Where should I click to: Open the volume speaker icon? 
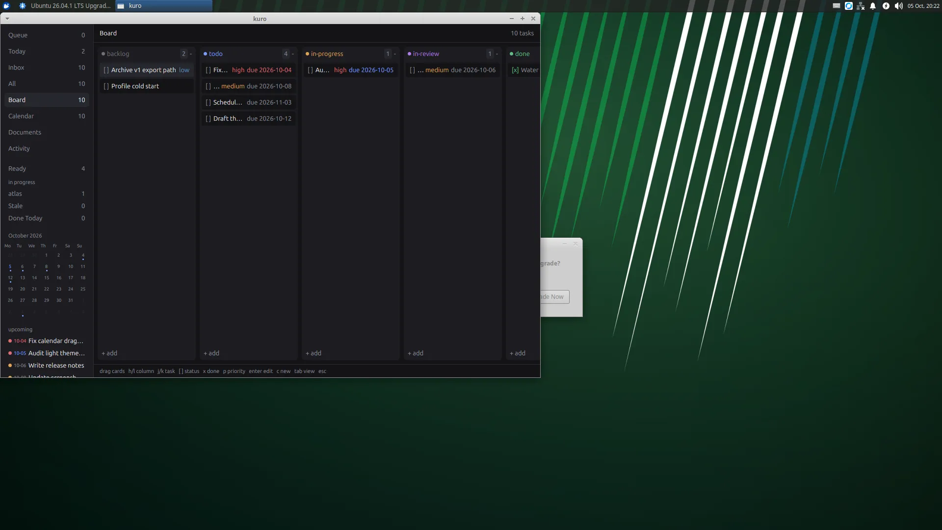pyautogui.click(x=898, y=6)
